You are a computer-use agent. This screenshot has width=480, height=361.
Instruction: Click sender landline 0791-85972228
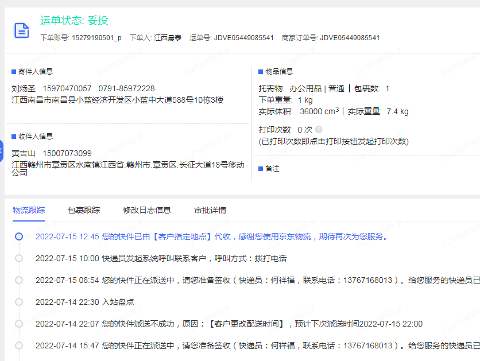click(x=126, y=89)
